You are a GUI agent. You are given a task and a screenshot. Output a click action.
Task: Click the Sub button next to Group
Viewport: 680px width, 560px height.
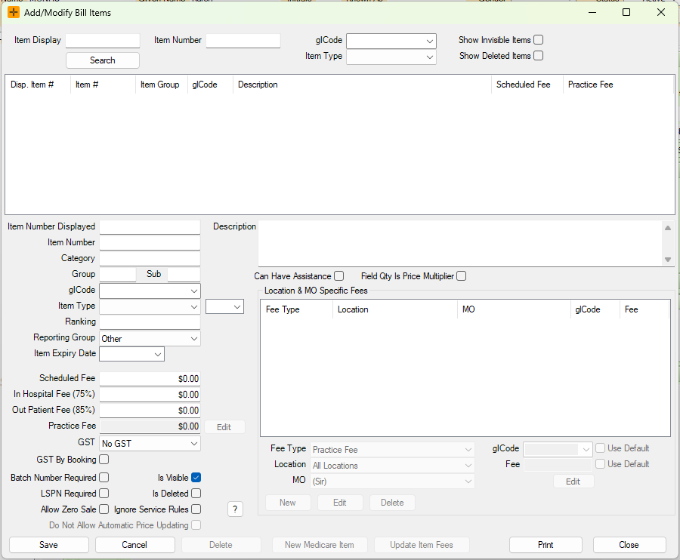point(153,274)
